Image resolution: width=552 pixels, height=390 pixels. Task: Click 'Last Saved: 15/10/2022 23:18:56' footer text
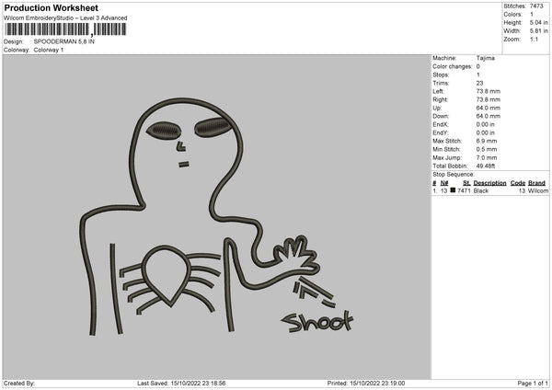coord(181,384)
